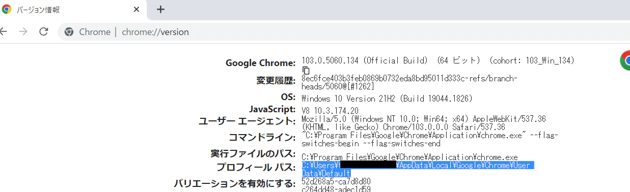Click the Chrome logo at right edge
630x192 pixels.
pos(625,60)
